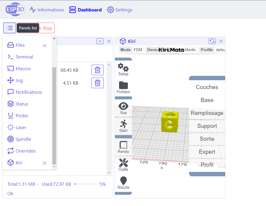This screenshot has width=266, height=206.
Task: Expand the Couches settings section
Action: click(x=207, y=87)
